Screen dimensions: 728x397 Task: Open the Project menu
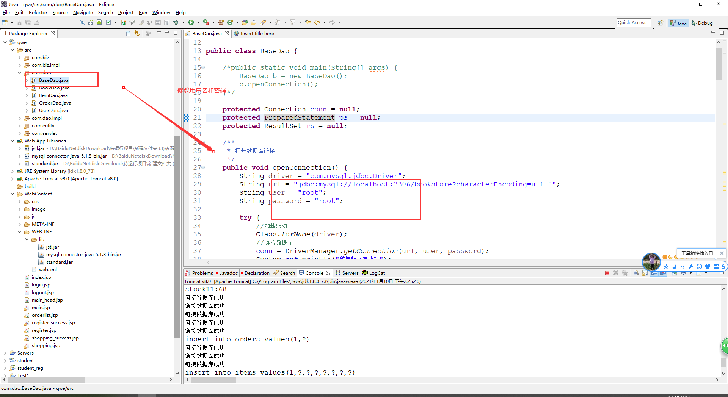126,13
